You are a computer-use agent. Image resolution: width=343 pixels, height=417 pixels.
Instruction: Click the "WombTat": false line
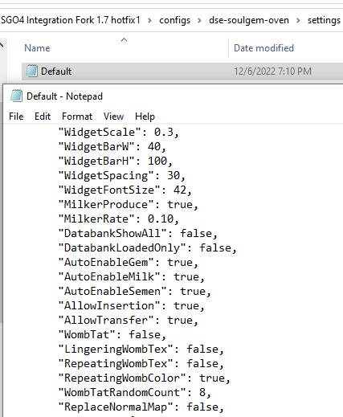(x=112, y=334)
